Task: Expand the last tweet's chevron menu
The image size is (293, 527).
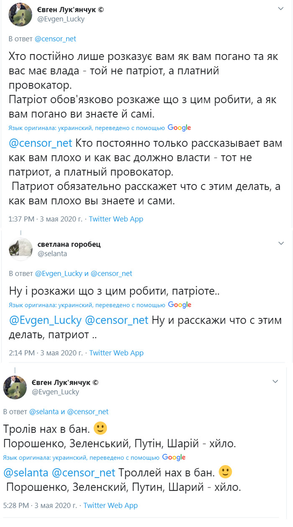Action: [275, 382]
